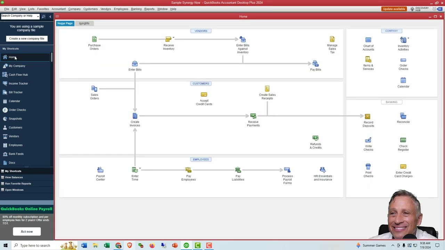Screen dimensions: 445x250
Task: Open Create Invoices
Action: click(x=135, y=116)
